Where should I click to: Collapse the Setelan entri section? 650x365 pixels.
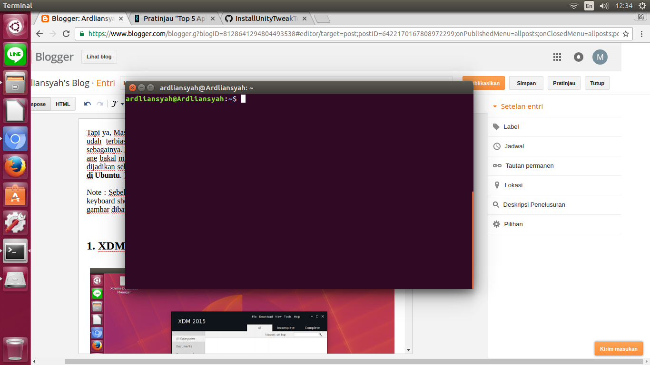(x=495, y=106)
